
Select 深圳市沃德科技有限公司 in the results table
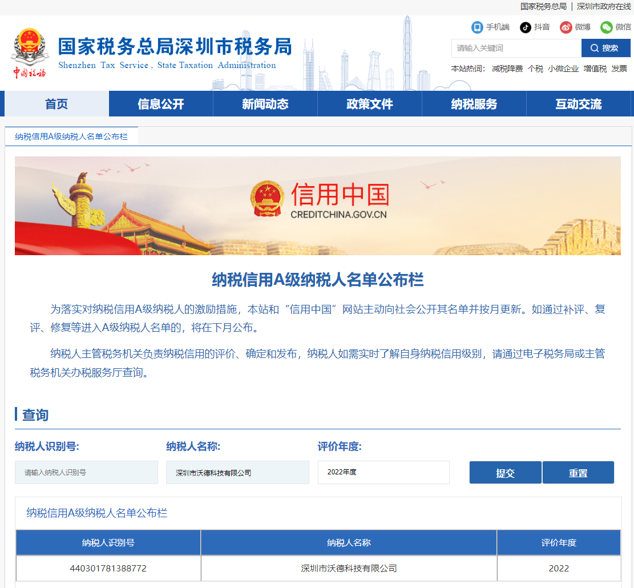pos(349,568)
